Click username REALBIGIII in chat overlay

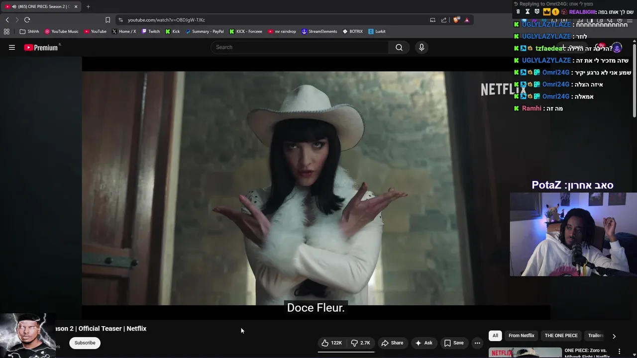(582, 12)
